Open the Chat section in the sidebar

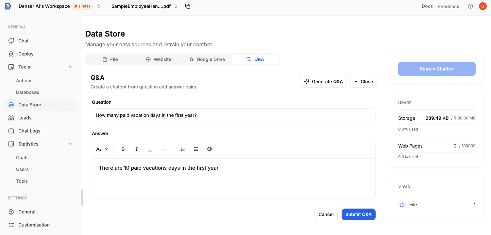pyautogui.click(x=23, y=40)
